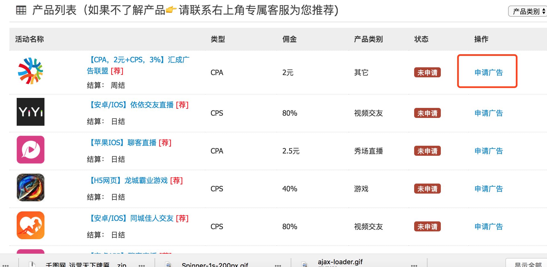547x267 pixels.
Task: Click the 未申请 badge in 汇成广告联盟 row
Action: coord(427,73)
